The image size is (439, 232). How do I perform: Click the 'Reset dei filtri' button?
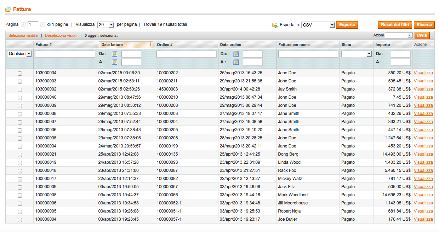395,25
